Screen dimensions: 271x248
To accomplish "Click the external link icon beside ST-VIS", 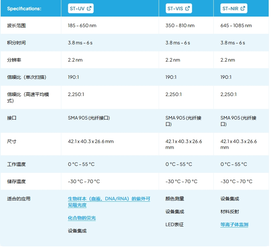I will tap(188, 9).
